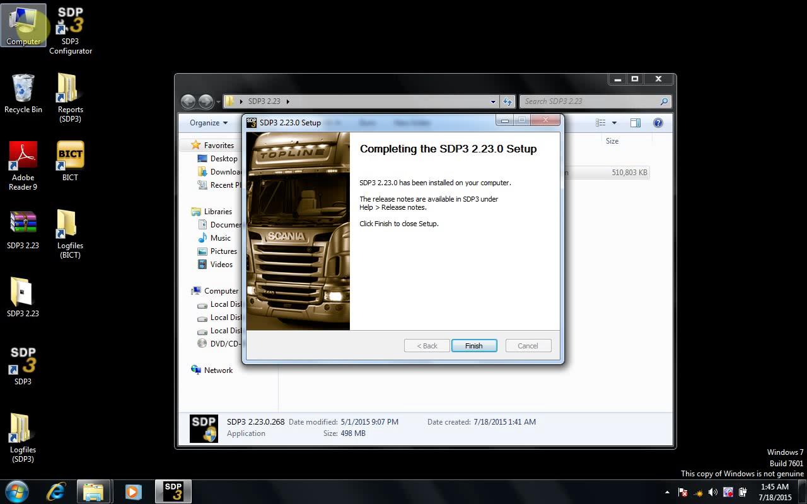This screenshot has width=807, height=504.
Task: Launch Adobe Reader 9 shortcut
Action: 23,165
